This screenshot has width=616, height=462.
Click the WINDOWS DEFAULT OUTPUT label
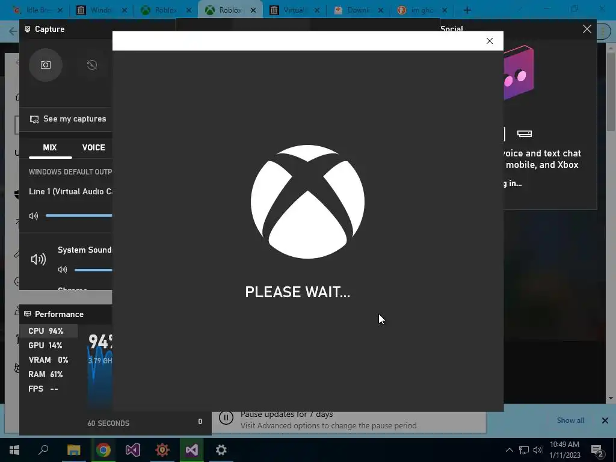point(70,172)
